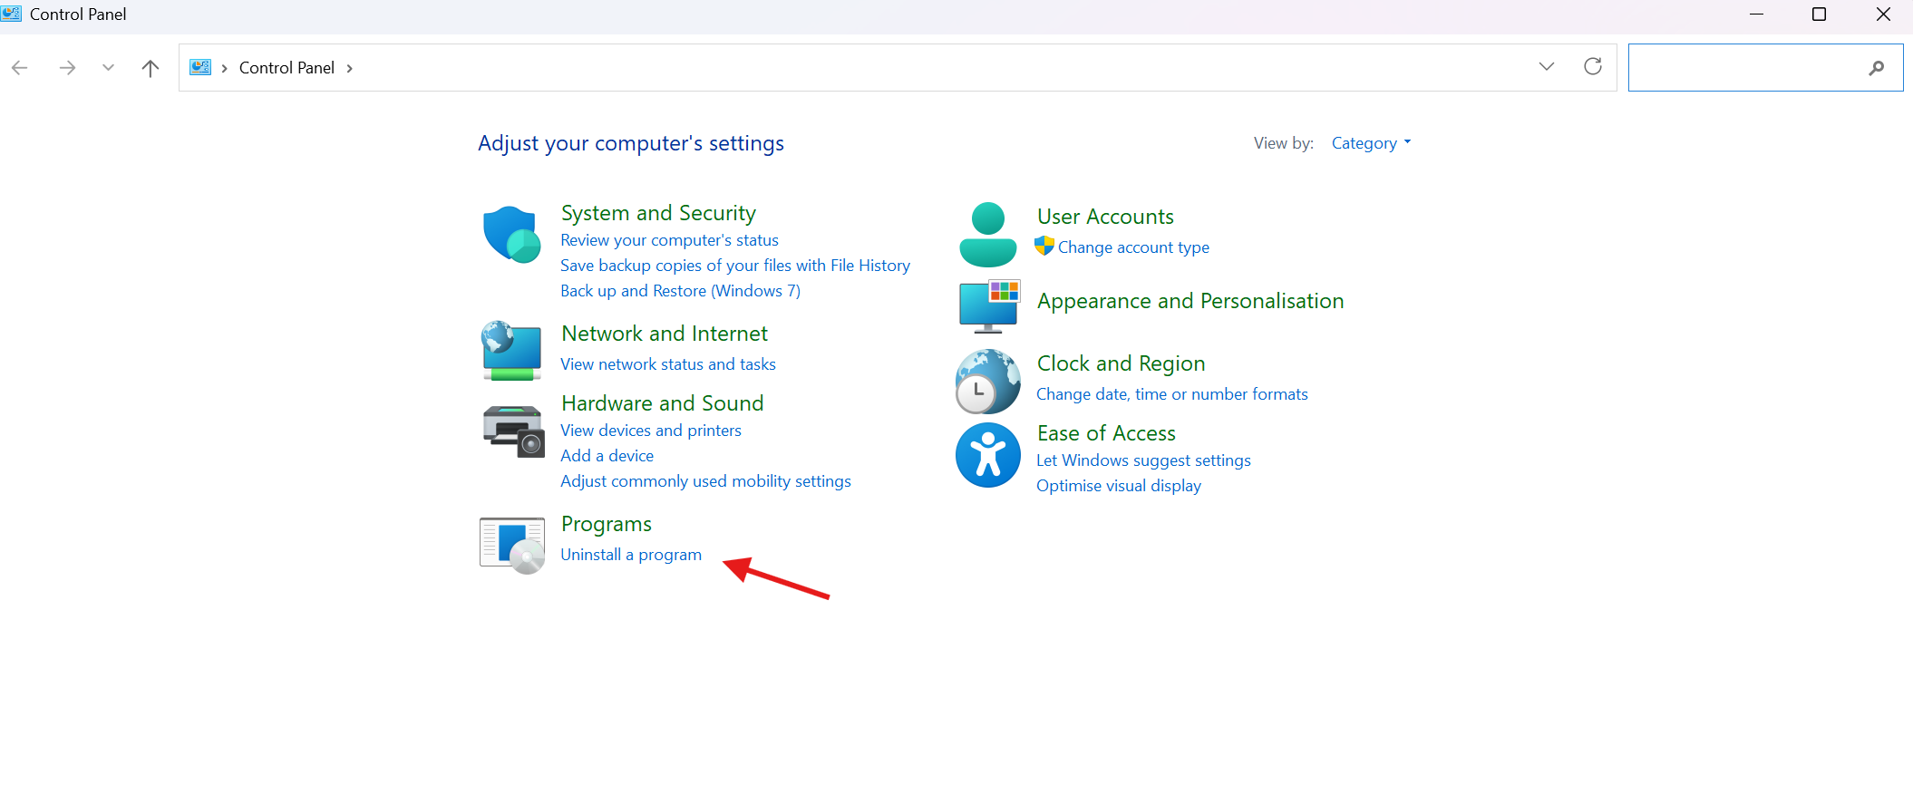Screen dimensions: 1913x794
Task: Click View devices and printers
Action: [x=651, y=431]
